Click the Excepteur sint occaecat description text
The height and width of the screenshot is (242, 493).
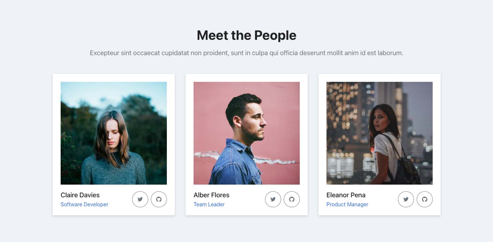(x=246, y=53)
